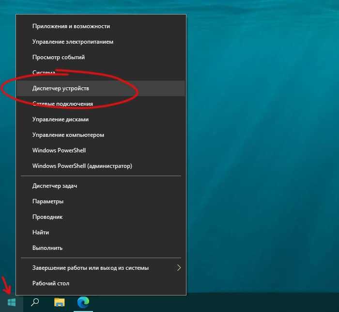Launch File Explorer from taskbar
Screen dimensions: 339x312
60,302
